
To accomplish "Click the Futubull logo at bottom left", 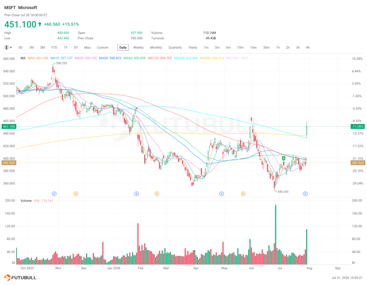I will point(20,278).
